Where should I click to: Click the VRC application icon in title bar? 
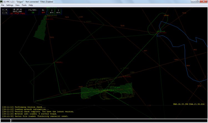[1, 2]
